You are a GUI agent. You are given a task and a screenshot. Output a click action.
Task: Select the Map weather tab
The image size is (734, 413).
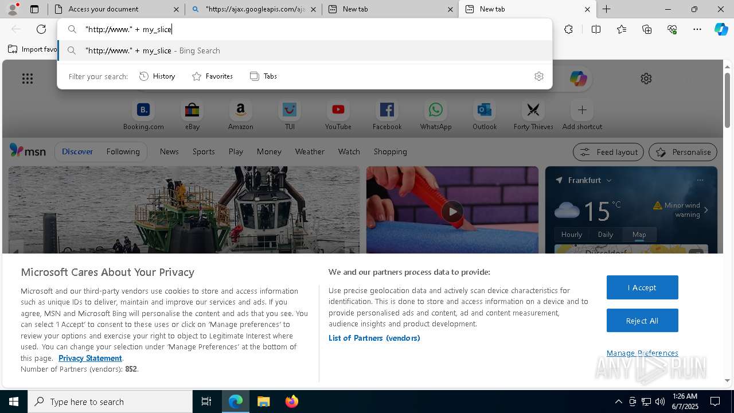point(639,234)
